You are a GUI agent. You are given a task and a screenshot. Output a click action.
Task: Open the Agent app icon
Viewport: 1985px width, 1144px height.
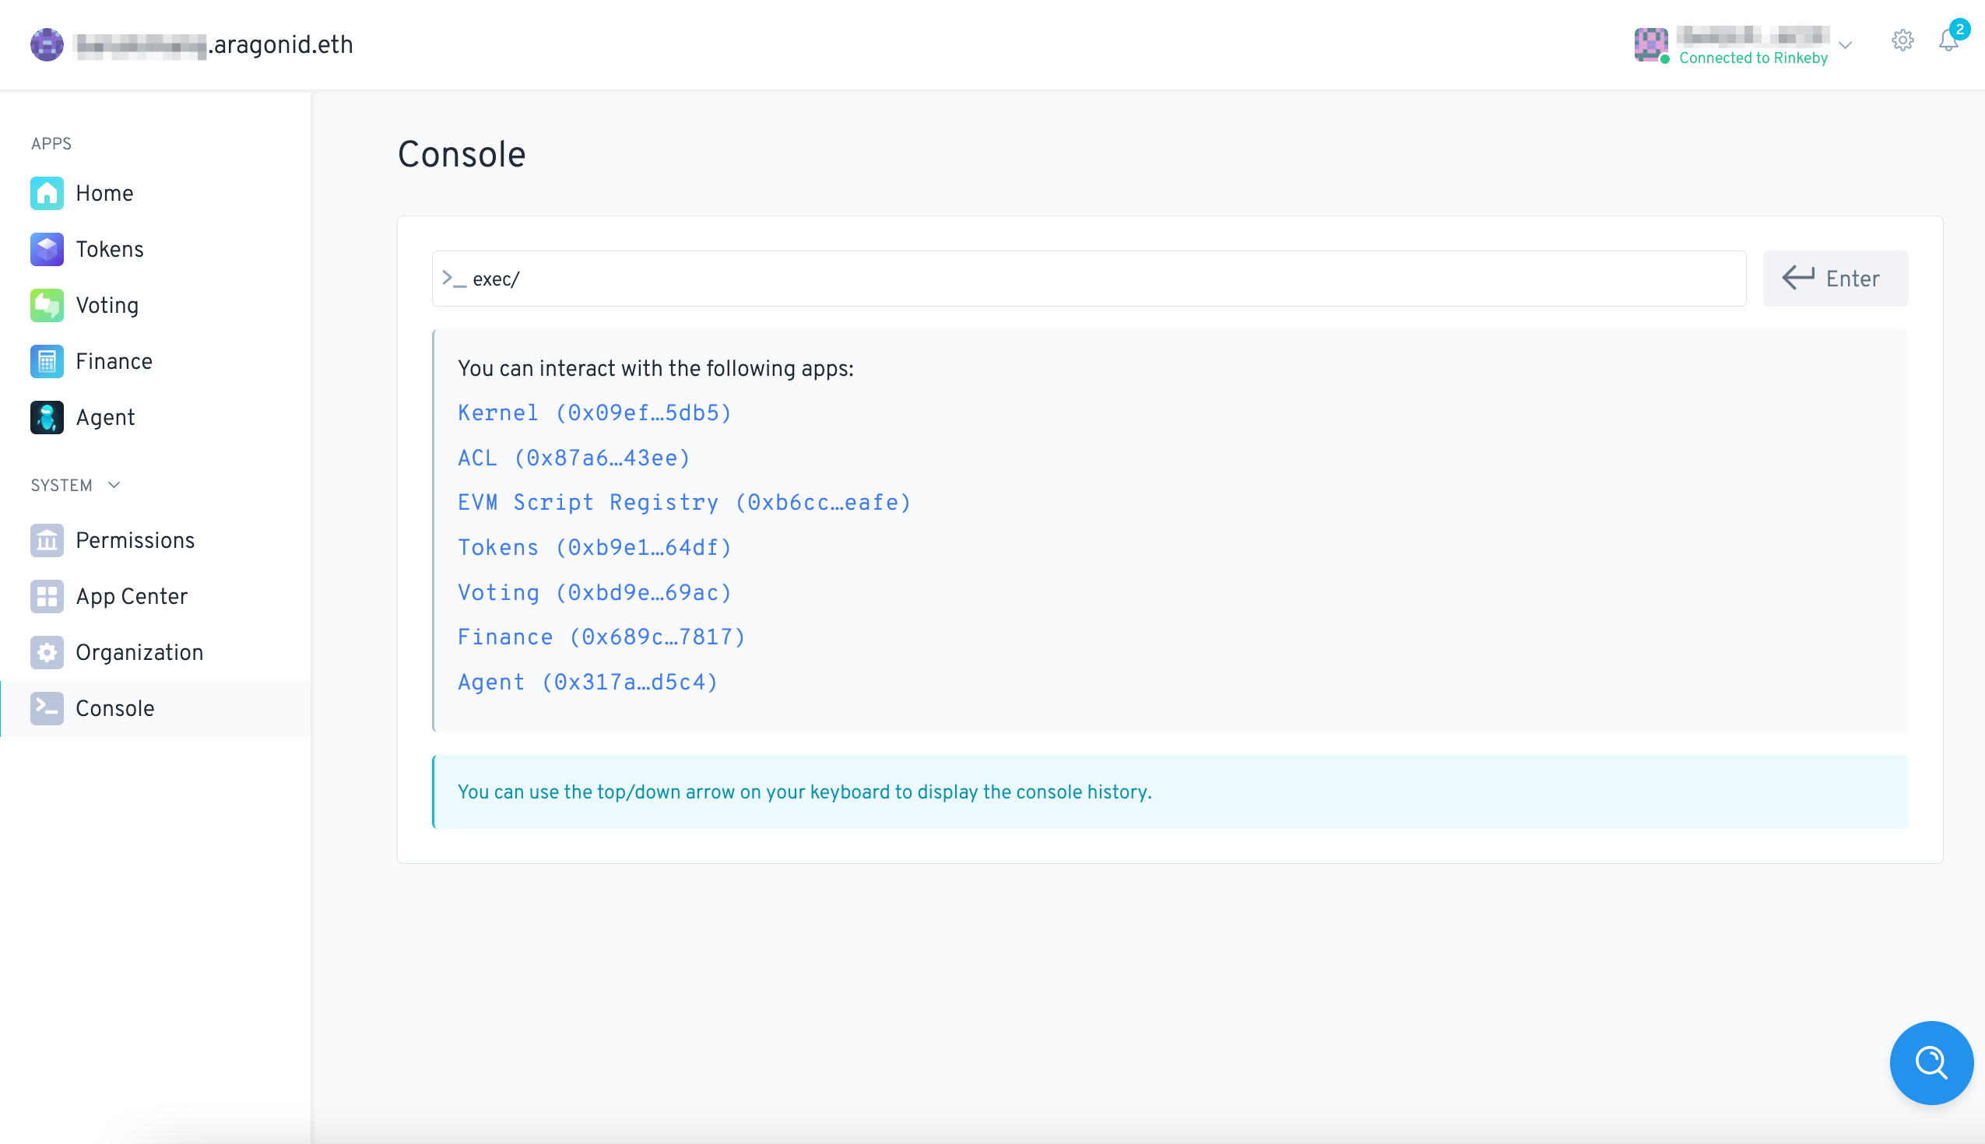point(47,417)
